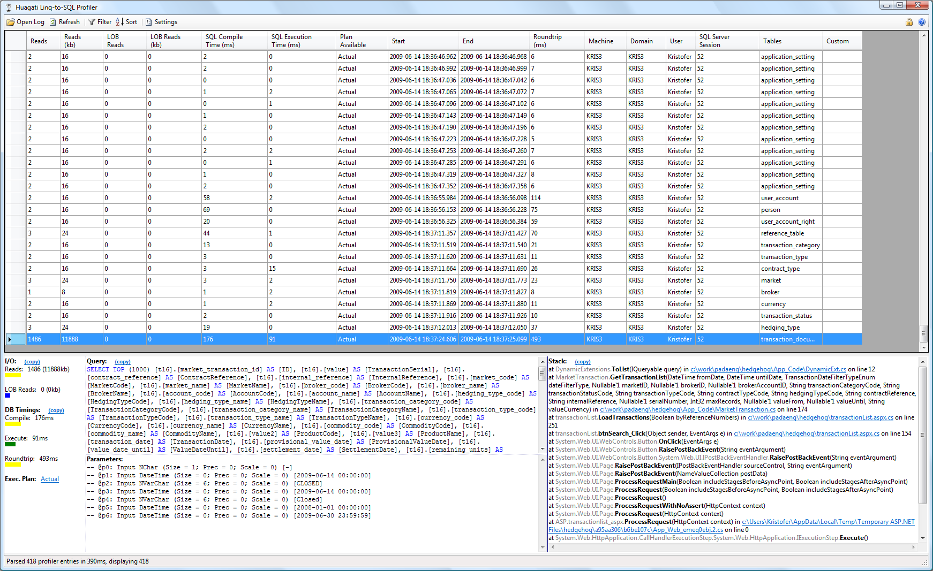Click the Sort toolbar button
The height and width of the screenshot is (571, 933).
pyautogui.click(x=126, y=22)
